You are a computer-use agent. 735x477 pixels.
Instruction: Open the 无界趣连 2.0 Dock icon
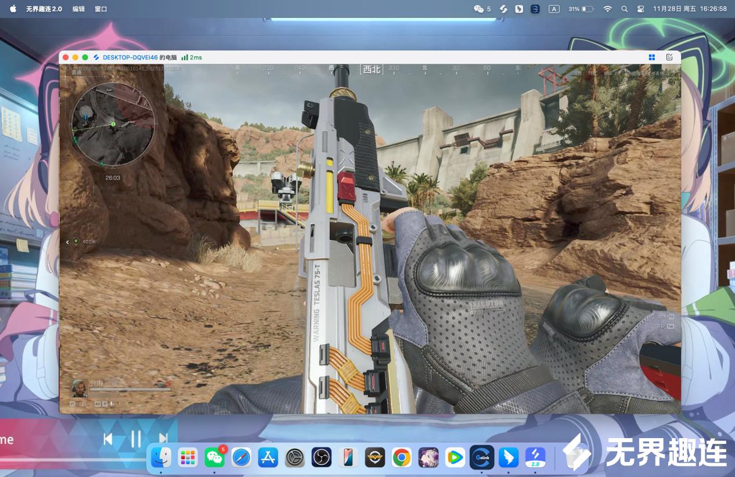(535, 457)
